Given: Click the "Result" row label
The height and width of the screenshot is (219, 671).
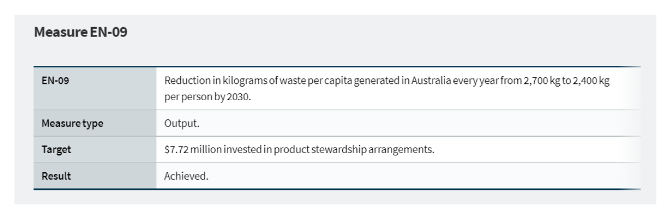Looking at the screenshot, I should pos(56,176).
